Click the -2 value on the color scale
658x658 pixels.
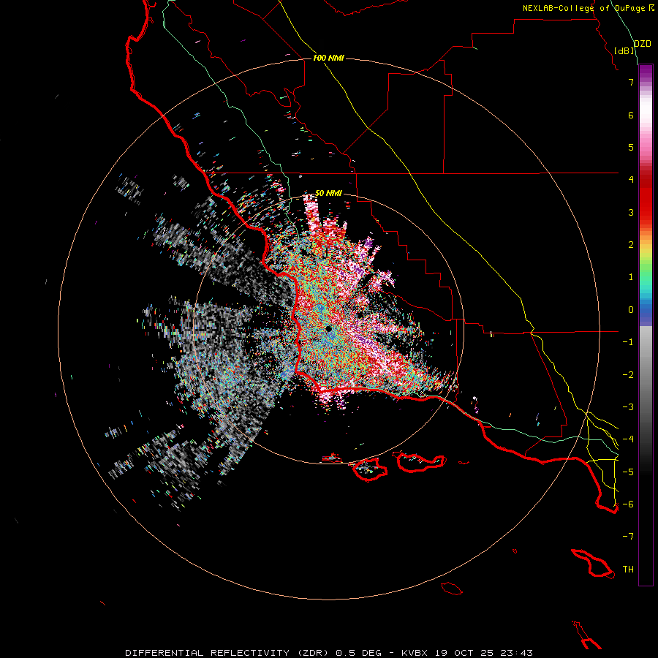pos(628,375)
